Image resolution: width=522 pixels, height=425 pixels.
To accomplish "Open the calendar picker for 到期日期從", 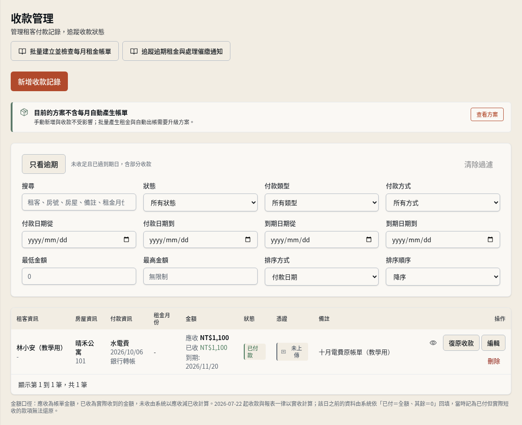I will click(369, 240).
